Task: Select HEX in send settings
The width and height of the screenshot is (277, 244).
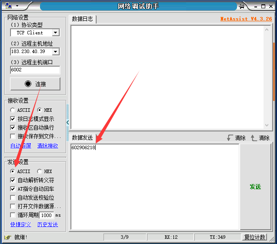Action: click(44, 171)
